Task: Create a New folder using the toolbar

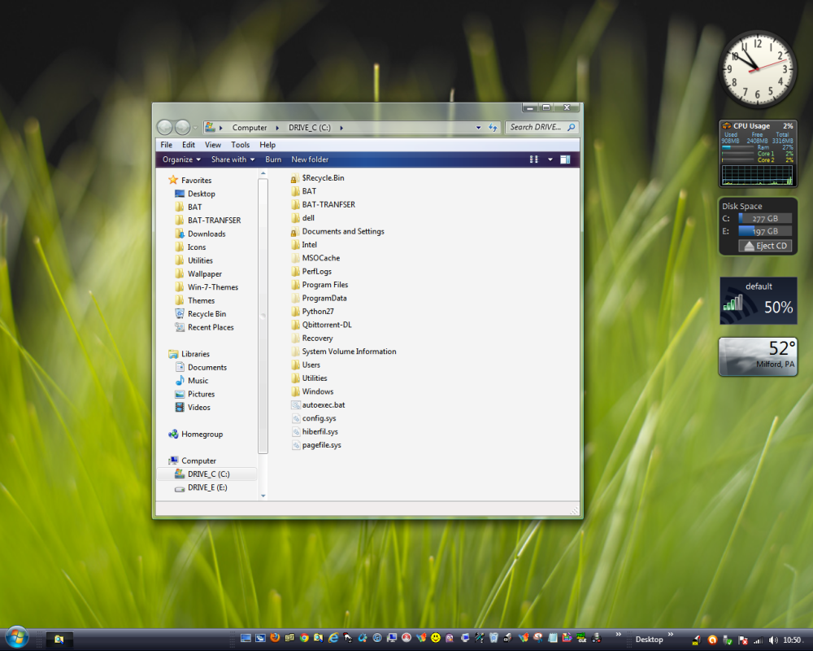Action: pos(310,159)
